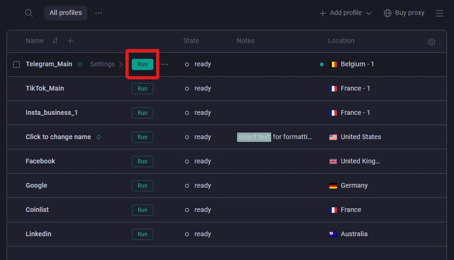Run the TikTok_Main profile
The width and height of the screenshot is (454, 260).
(143, 89)
